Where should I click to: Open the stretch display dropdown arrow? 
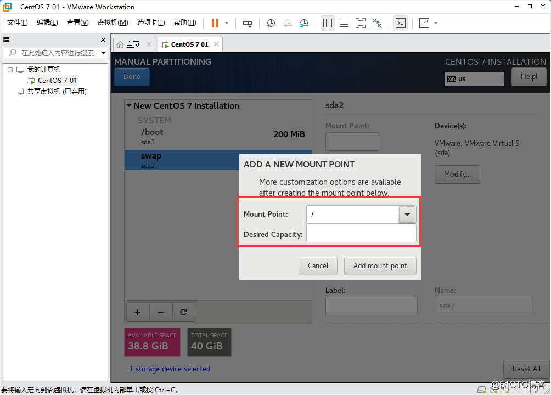(436, 23)
